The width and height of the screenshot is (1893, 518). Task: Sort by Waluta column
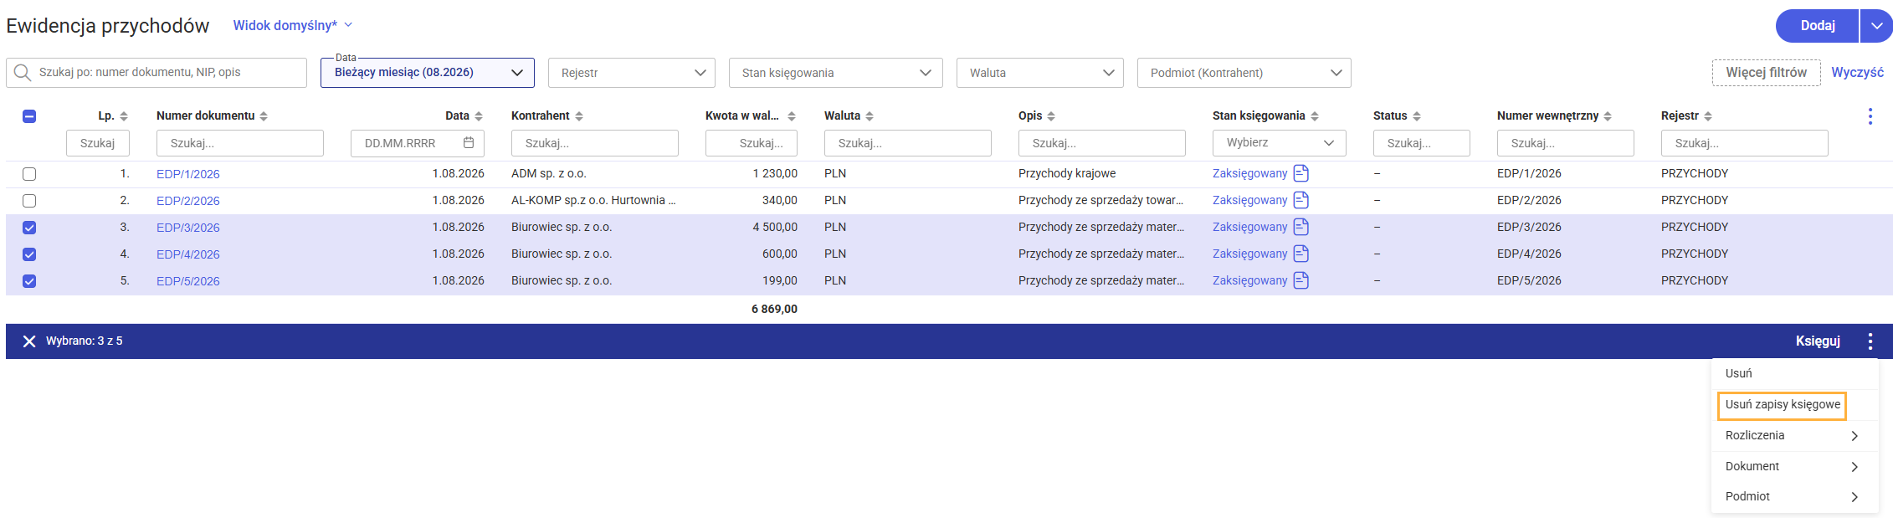870,116
